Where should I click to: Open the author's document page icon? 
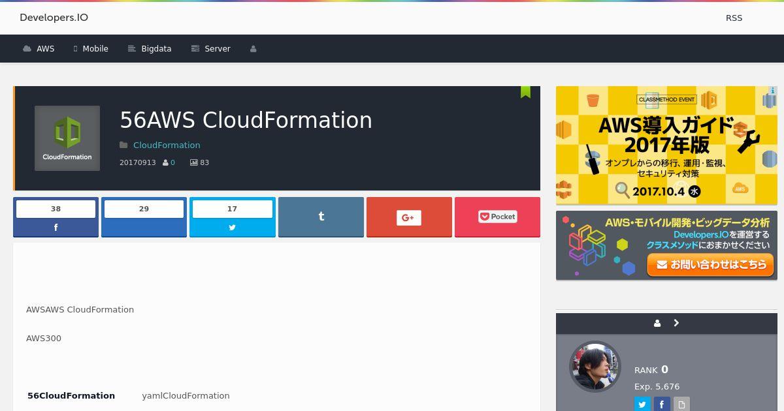[681, 404]
